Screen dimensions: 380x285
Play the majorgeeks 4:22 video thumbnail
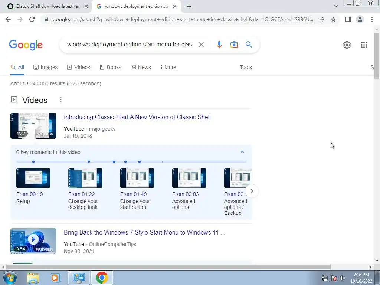[x=33, y=126]
